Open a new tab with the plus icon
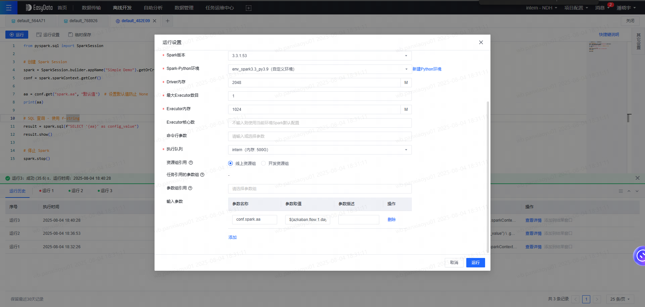 pos(167,20)
